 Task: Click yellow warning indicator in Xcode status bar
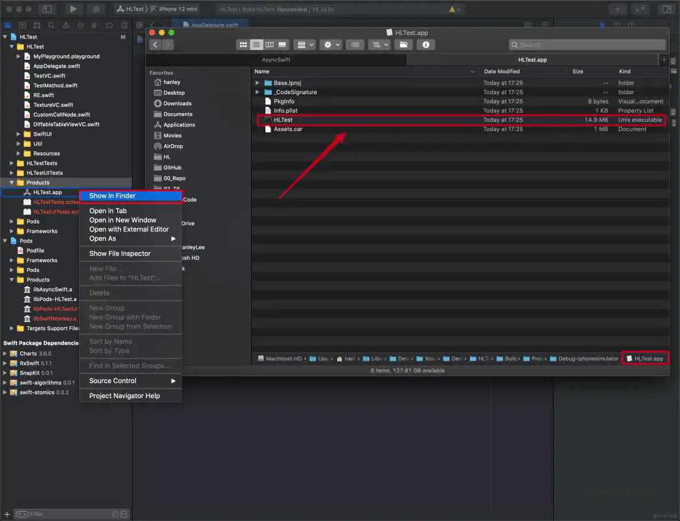(452, 9)
